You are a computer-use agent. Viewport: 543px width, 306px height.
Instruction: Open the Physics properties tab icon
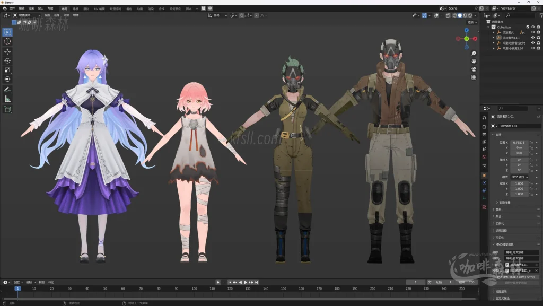click(x=484, y=183)
